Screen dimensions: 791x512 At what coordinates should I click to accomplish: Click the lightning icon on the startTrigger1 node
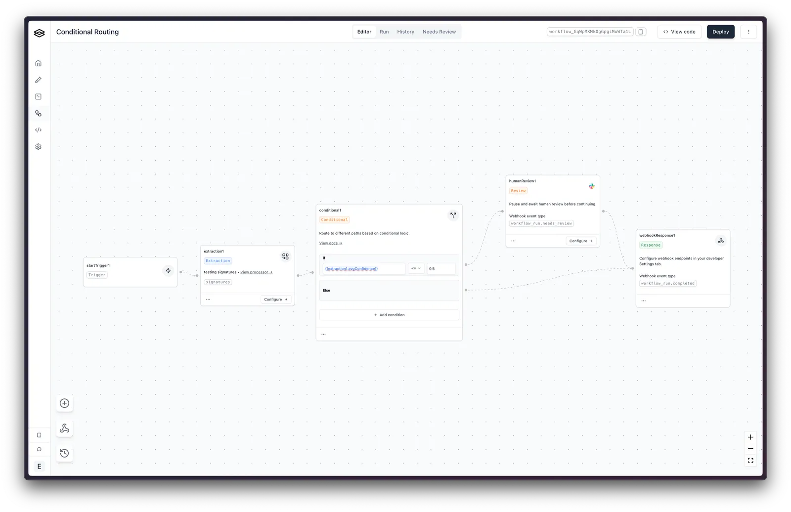[x=168, y=271]
